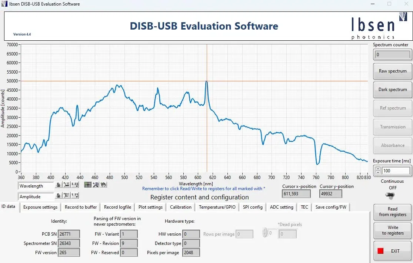The height and width of the screenshot is (263, 413).
Task: Click the Wavelength axis lock icon
Action: (59, 185)
